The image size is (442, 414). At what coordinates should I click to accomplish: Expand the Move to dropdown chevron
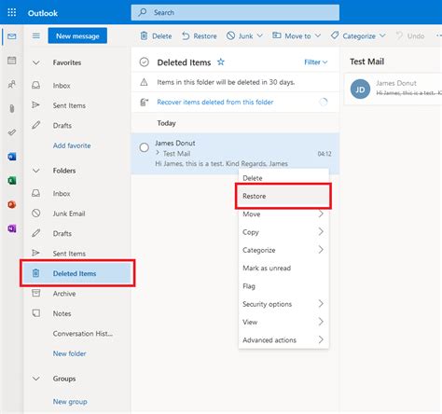(x=318, y=35)
